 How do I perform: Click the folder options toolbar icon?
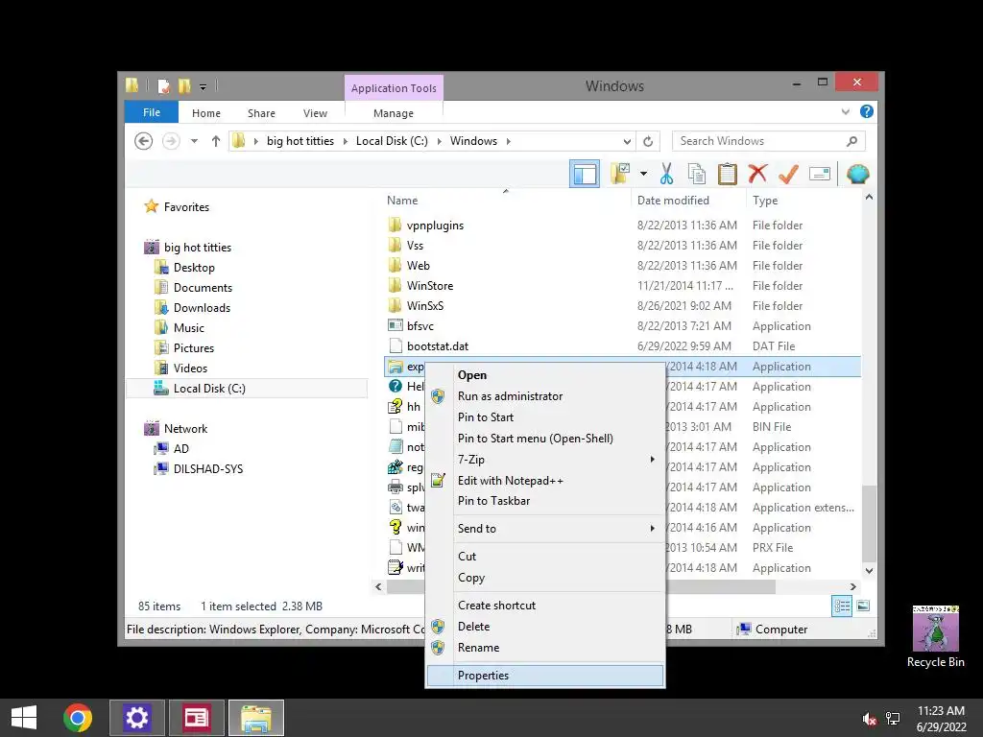coord(620,174)
